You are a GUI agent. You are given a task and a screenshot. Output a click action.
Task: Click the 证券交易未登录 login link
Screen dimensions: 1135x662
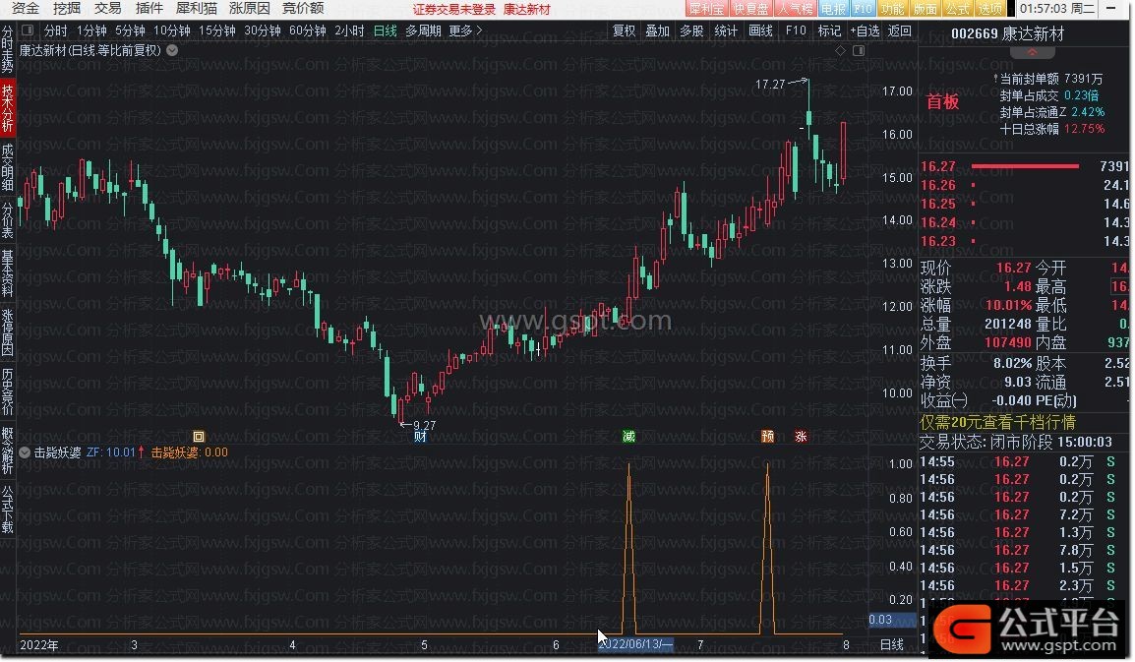tap(454, 10)
